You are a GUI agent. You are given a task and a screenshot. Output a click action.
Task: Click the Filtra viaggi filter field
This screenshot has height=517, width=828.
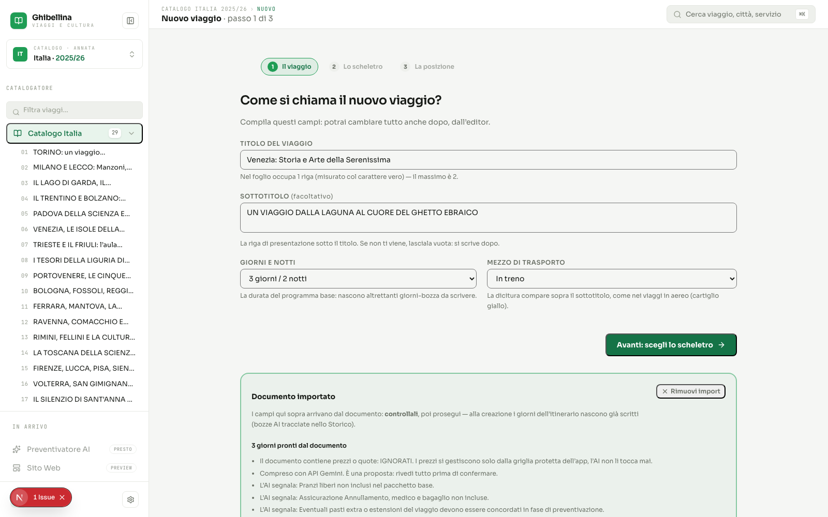(x=75, y=110)
